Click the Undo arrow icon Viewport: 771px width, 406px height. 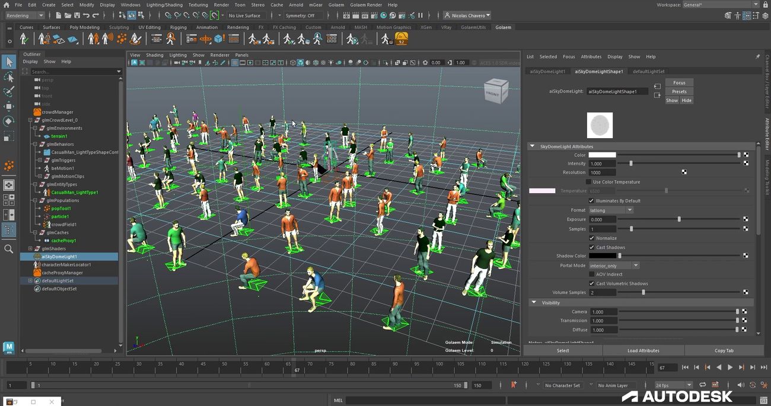(x=87, y=15)
